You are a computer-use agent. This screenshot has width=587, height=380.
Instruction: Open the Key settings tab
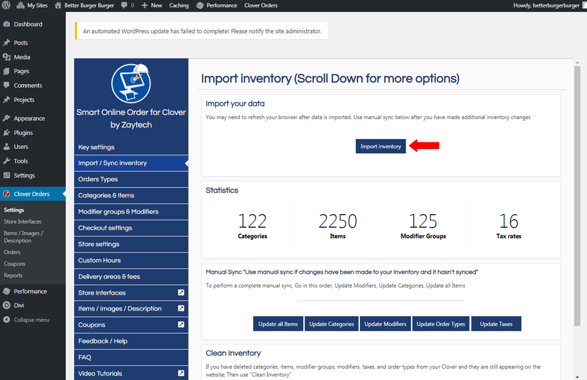(x=131, y=147)
